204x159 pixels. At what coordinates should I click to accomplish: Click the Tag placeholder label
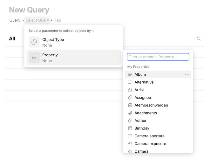(58, 20)
